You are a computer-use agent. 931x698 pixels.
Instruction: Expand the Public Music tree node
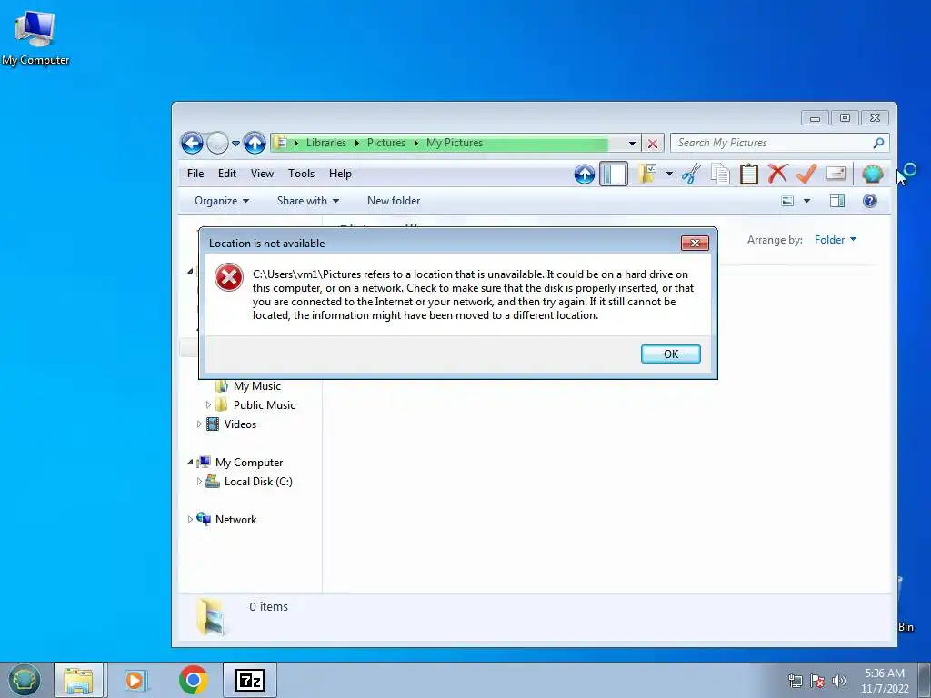point(208,404)
